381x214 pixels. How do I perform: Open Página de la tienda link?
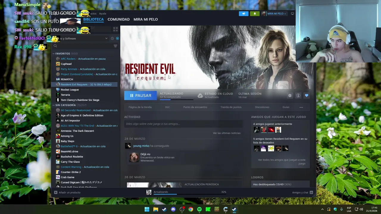click(140, 107)
